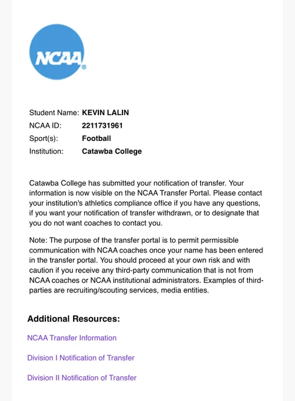
Task: Click the NCAA ID label
Action: point(45,126)
